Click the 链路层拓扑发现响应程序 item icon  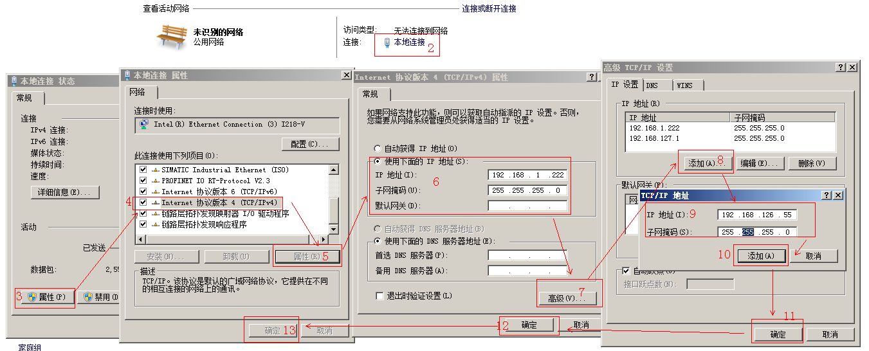click(x=155, y=224)
